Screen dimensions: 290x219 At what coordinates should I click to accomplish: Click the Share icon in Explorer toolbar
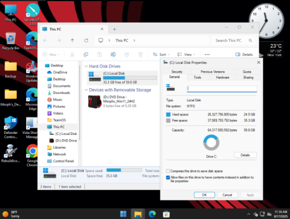click(127, 54)
